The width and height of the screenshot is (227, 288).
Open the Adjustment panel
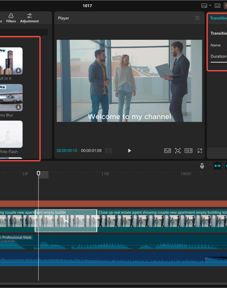pyautogui.click(x=29, y=18)
